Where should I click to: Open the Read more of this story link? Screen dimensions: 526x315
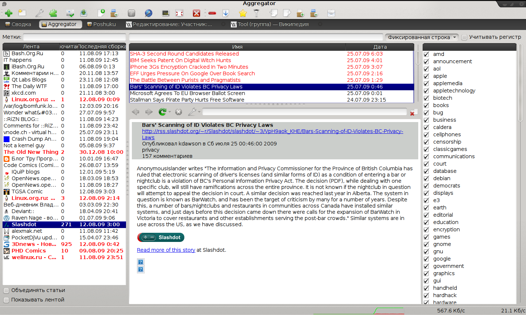pos(166,250)
